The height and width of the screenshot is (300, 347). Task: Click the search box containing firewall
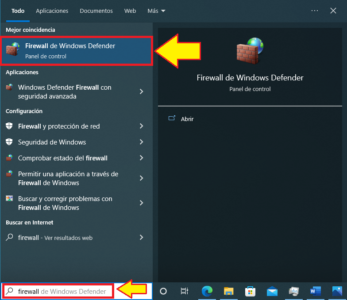62,292
